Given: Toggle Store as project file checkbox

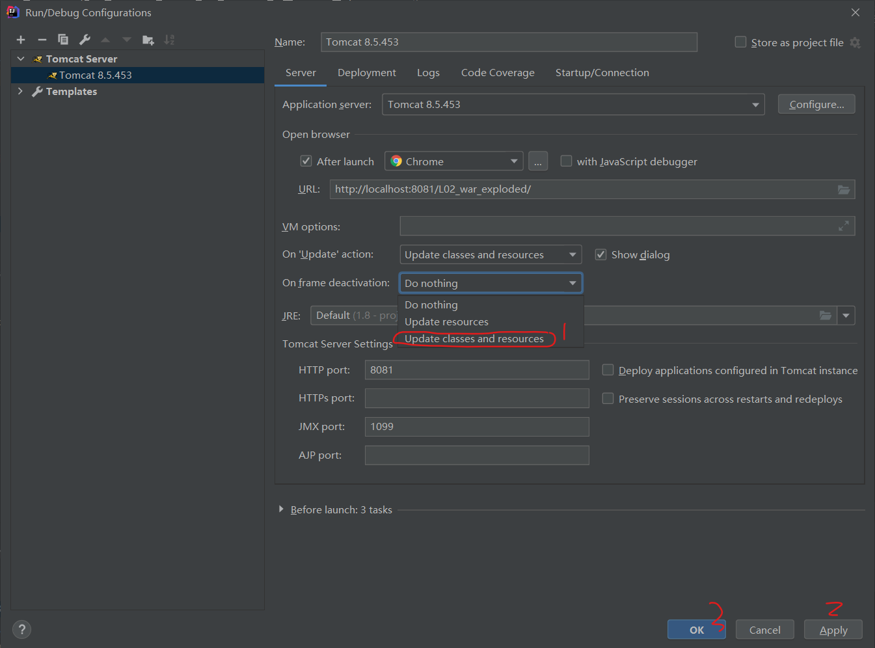Looking at the screenshot, I should click(x=740, y=42).
